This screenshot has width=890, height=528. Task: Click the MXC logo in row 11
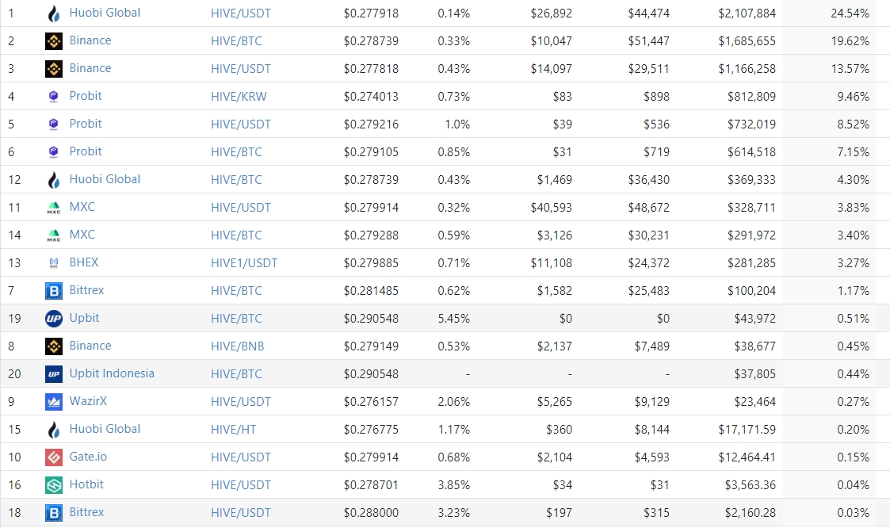click(x=53, y=207)
